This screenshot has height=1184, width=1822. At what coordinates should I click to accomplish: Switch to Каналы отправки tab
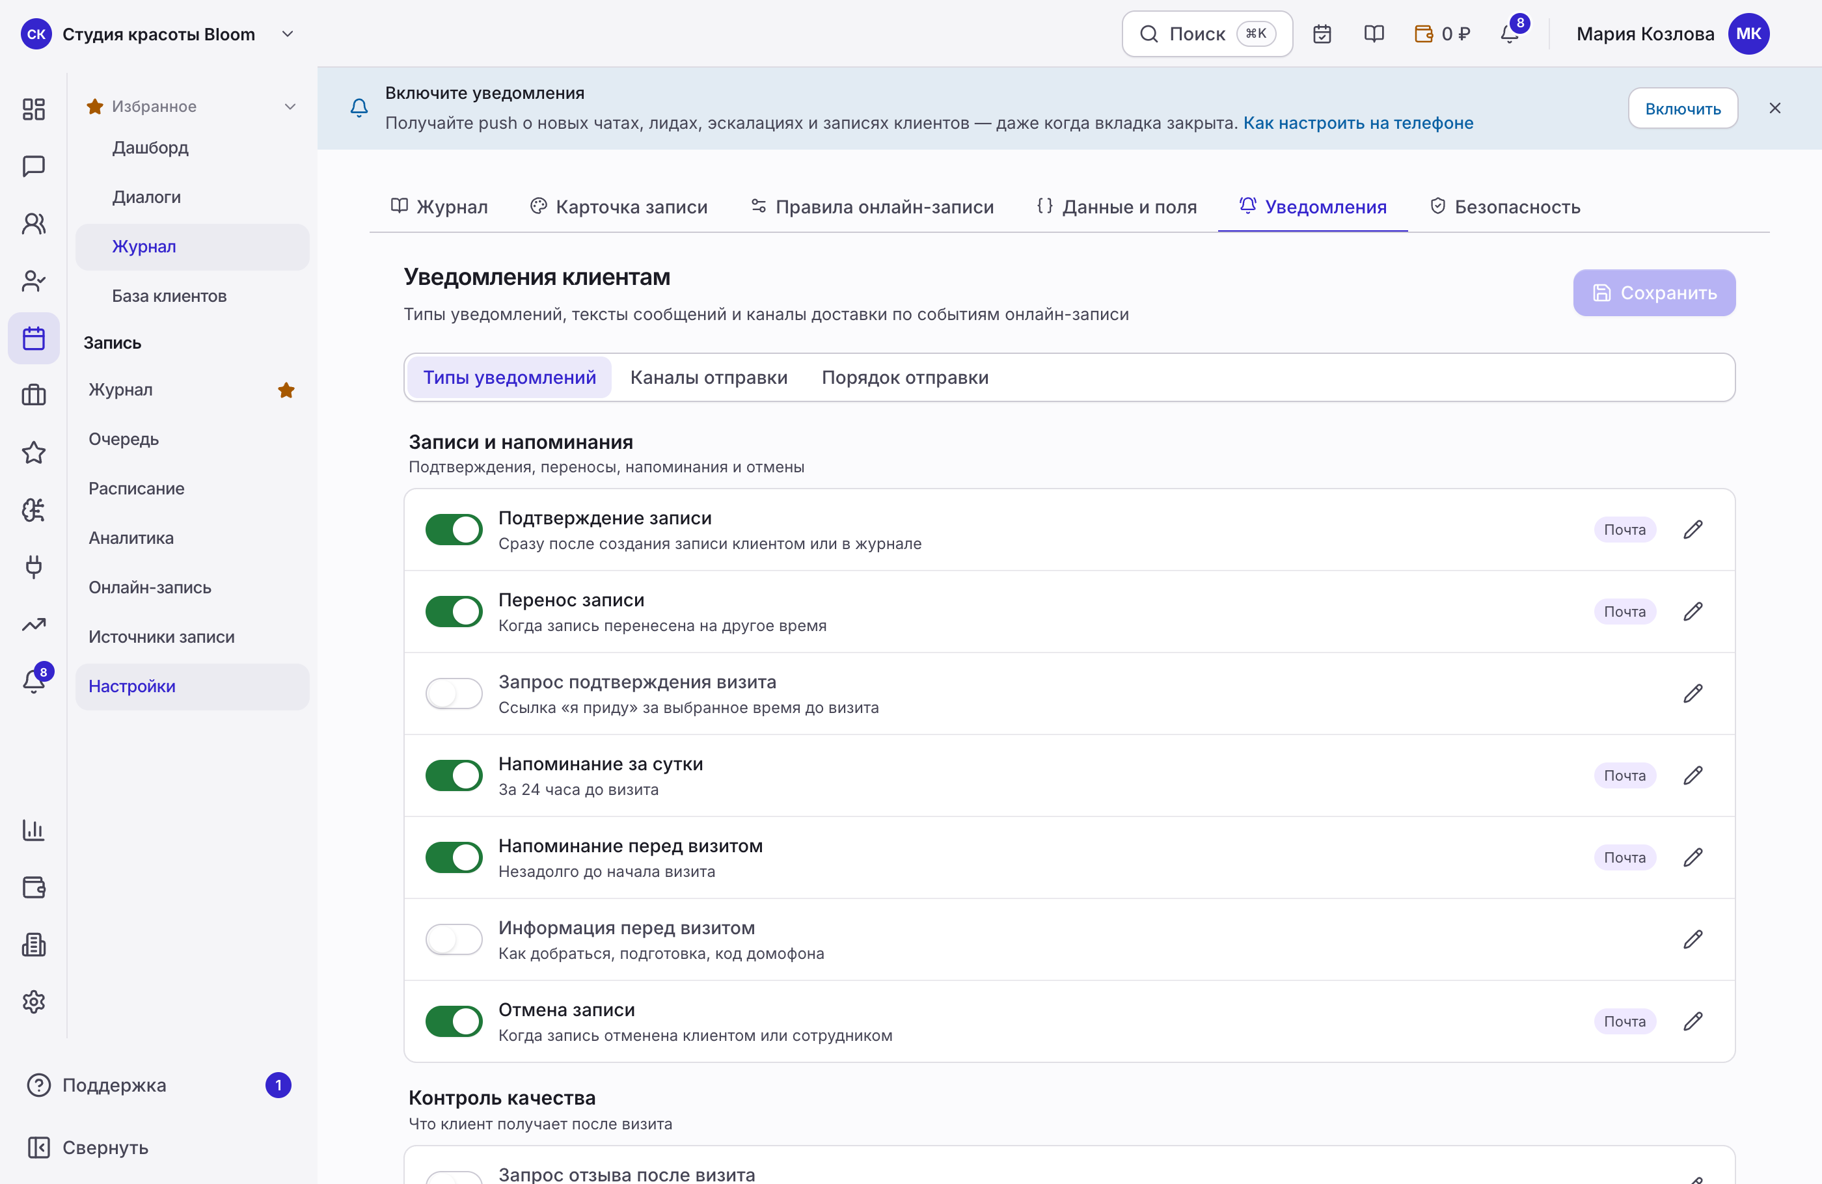[x=709, y=377]
